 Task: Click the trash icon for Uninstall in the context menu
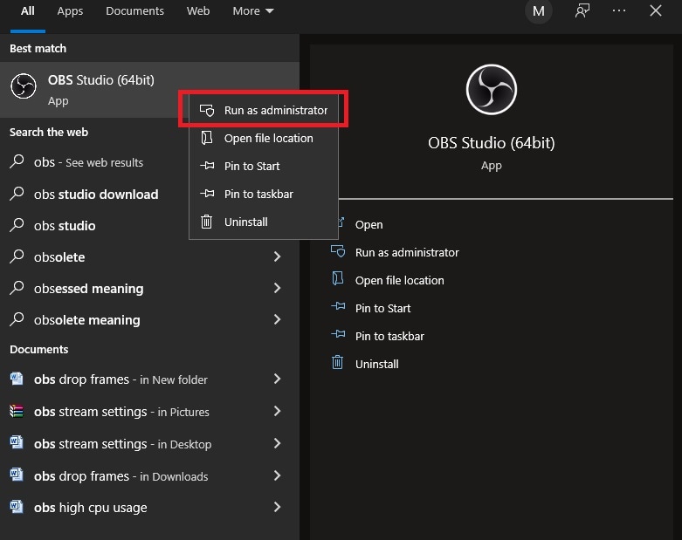207,222
